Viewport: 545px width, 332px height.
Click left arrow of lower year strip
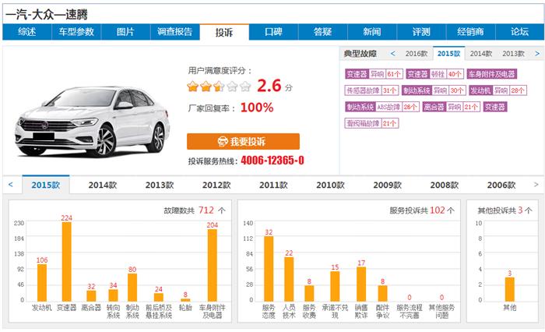coord(11,185)
